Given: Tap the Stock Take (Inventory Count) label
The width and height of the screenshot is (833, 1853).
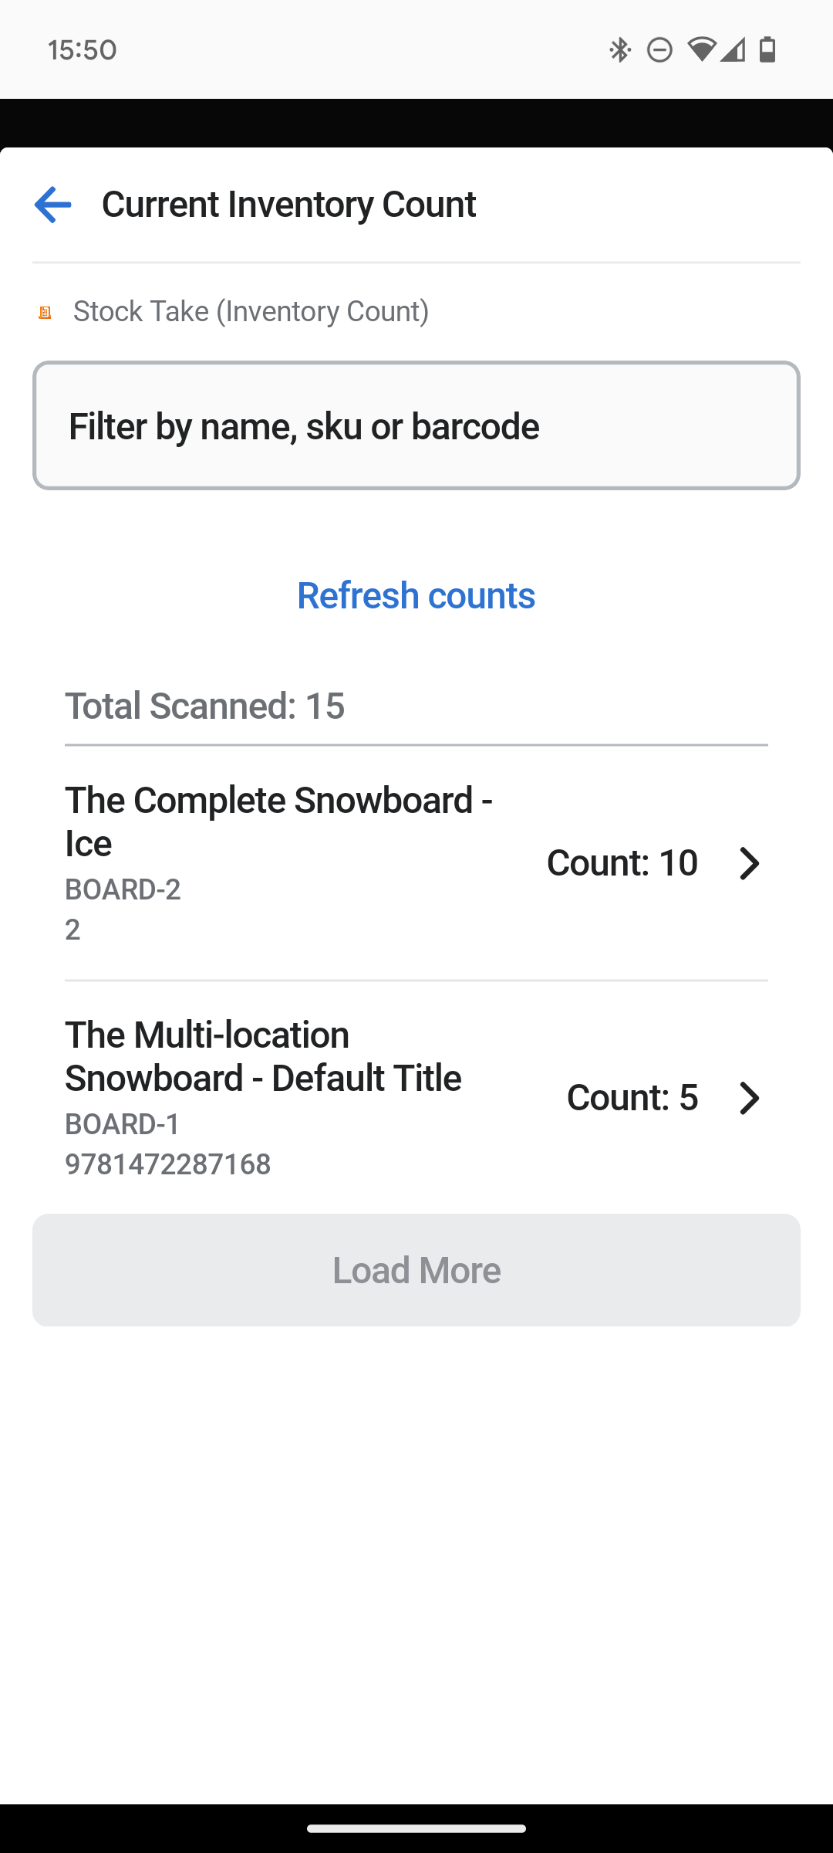Looking at the screenshot, I should 251,311.
